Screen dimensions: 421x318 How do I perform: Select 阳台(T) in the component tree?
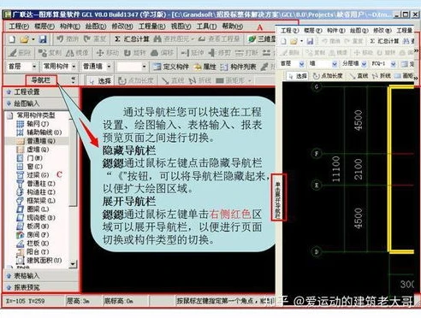(x=33, y=251)
